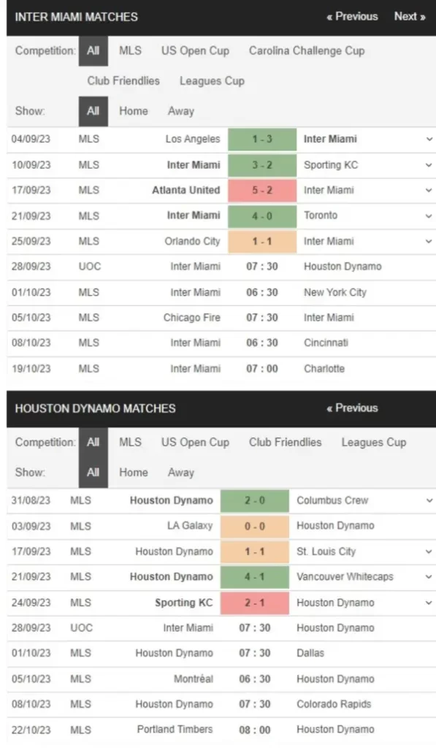Select All in Houston Dynamo Show filter
Screen dimensions: 436x748
[x=93, y=473]
